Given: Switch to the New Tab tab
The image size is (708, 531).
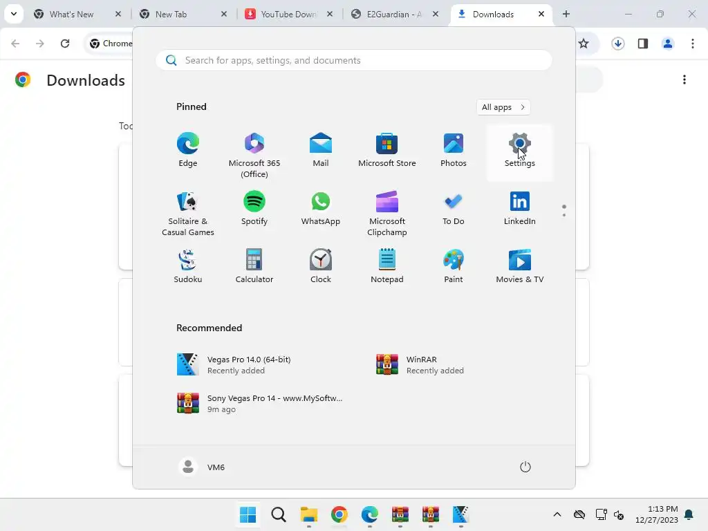Looking at the screenshot, I should 171,15.
